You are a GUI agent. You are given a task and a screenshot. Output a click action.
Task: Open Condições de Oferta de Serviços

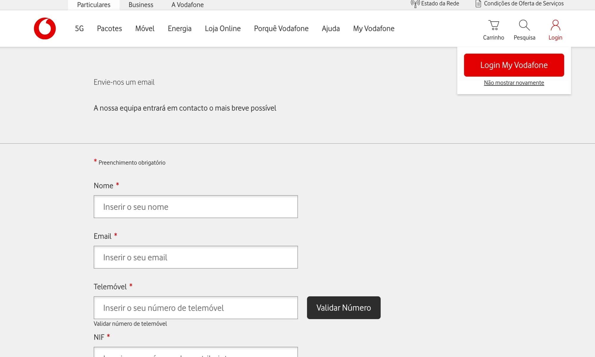pos(519,4)
